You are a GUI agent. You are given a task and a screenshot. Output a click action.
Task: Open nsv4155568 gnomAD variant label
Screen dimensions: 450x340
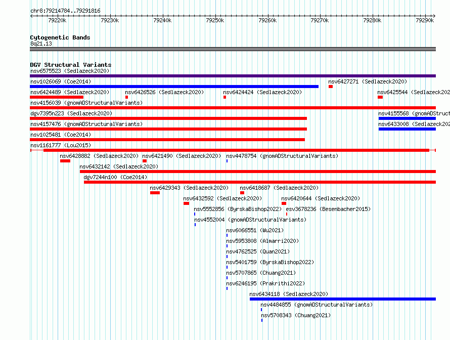[x=414, y=113]
